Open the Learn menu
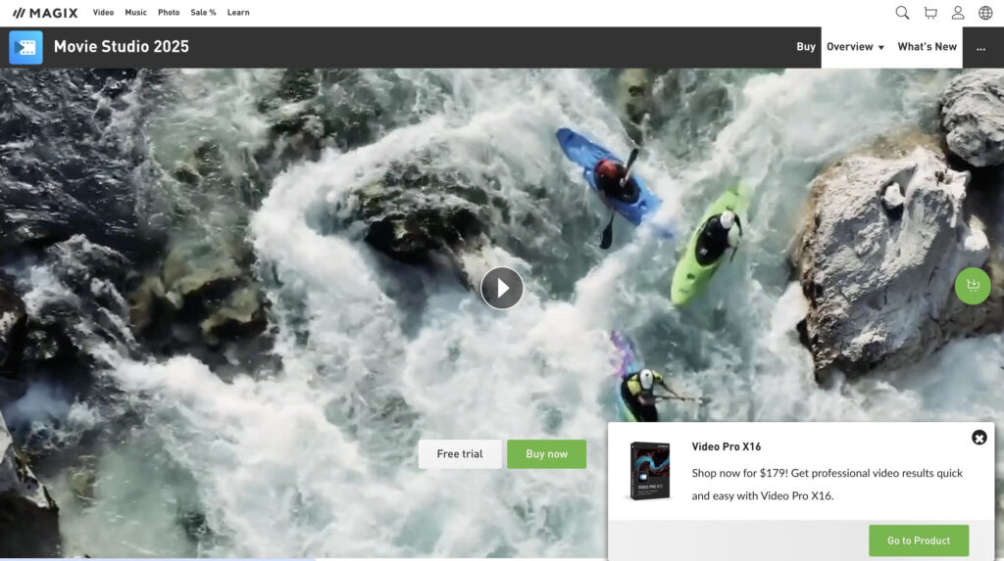Screen dimensions: 1004x561 click(238, 13)
